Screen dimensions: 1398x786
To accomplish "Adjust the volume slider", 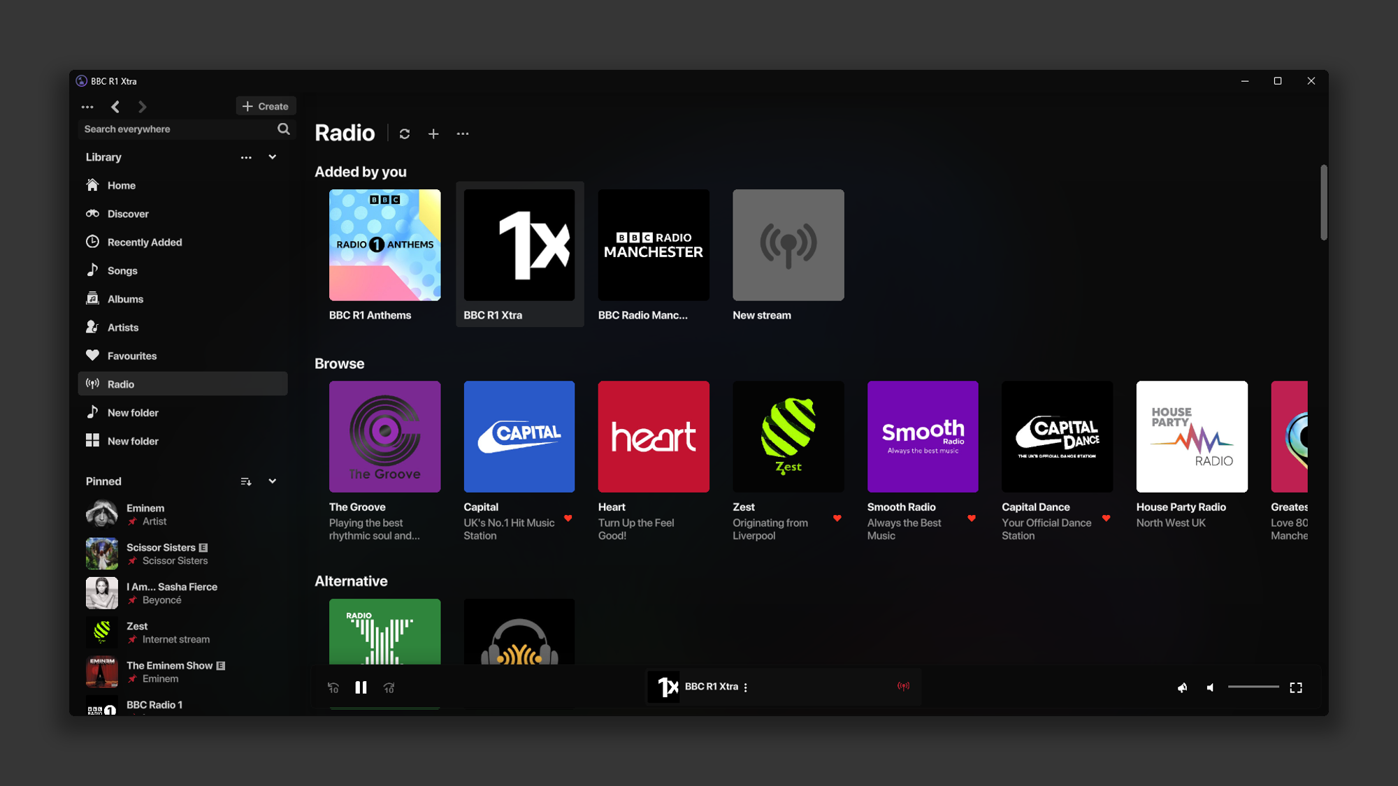I will (1253, 687).
